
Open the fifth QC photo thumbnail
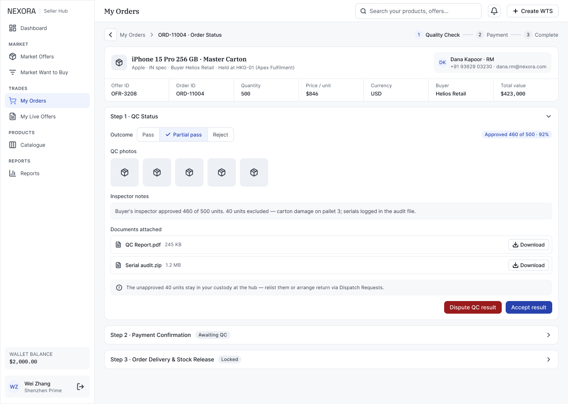click(x=254, y=172)
